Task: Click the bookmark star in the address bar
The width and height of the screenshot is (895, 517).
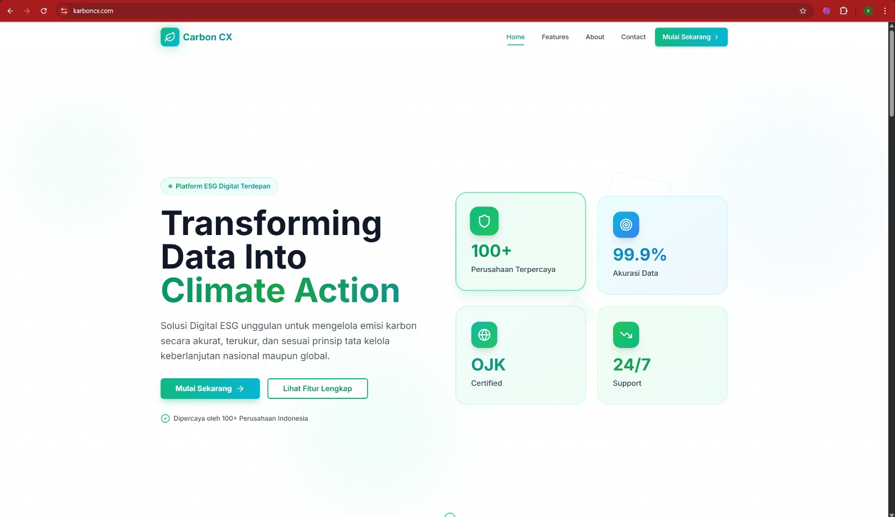Action: pyautogui.click(x=804, y=10)
